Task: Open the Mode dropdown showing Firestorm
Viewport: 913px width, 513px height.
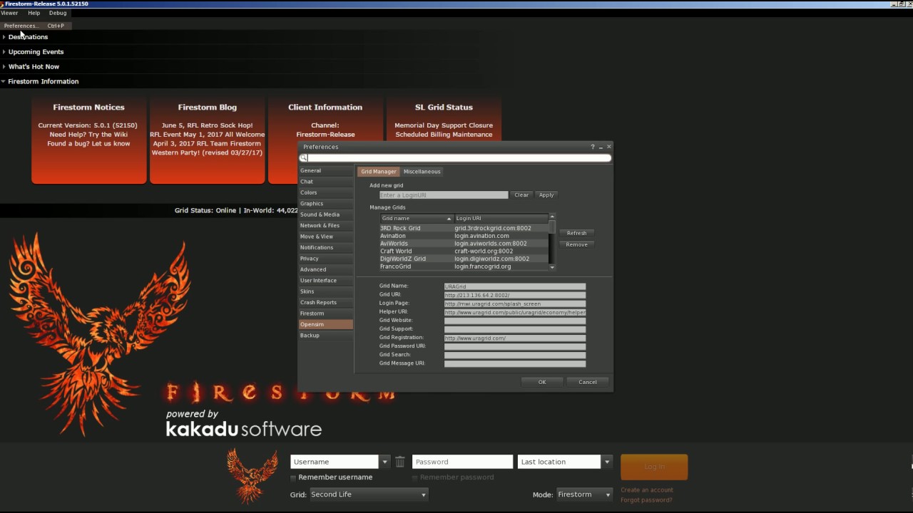Action: 584,494
